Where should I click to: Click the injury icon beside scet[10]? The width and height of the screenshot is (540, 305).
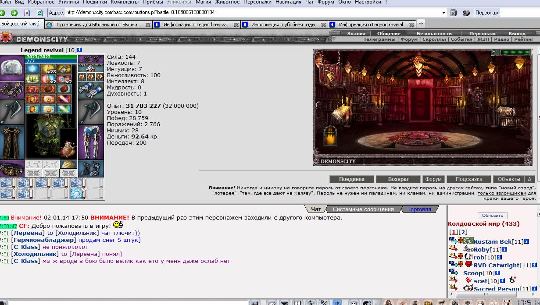point(512,280)
